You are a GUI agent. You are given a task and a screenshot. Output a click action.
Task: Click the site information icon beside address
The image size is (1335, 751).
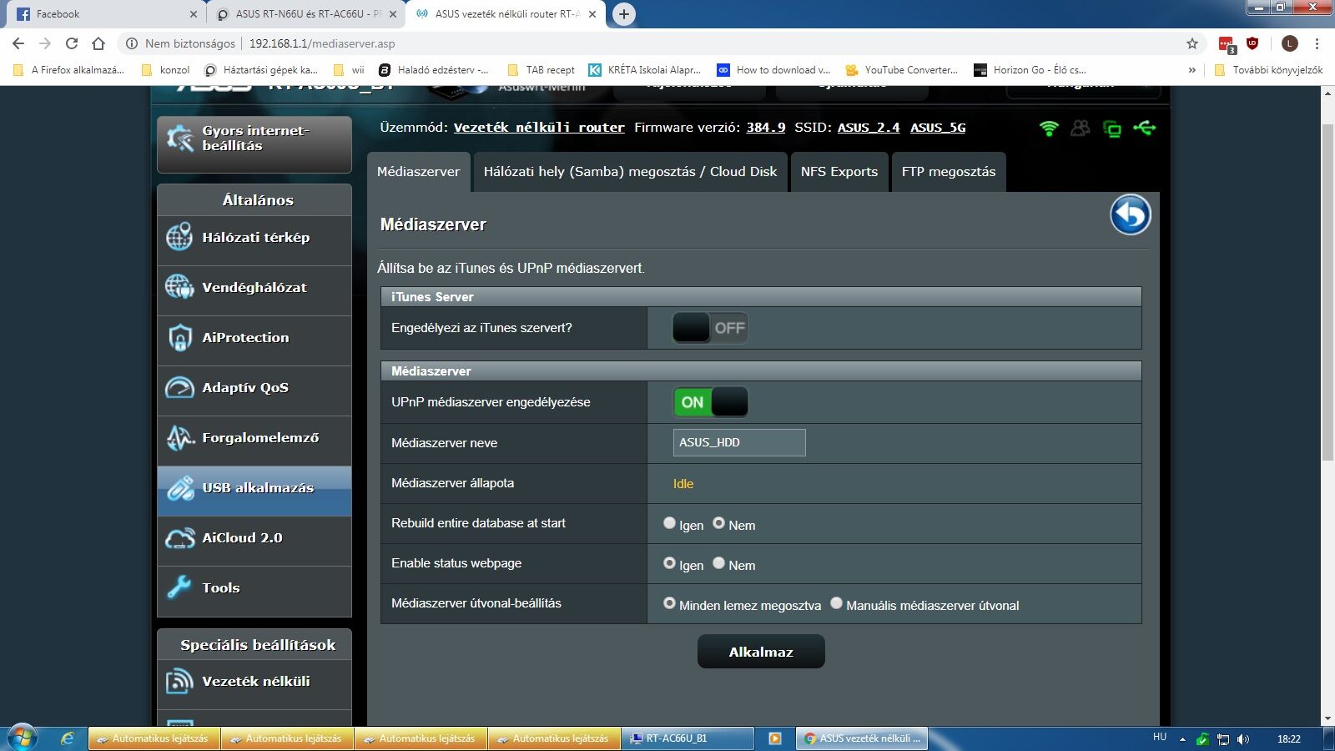[x=132, y=43]
